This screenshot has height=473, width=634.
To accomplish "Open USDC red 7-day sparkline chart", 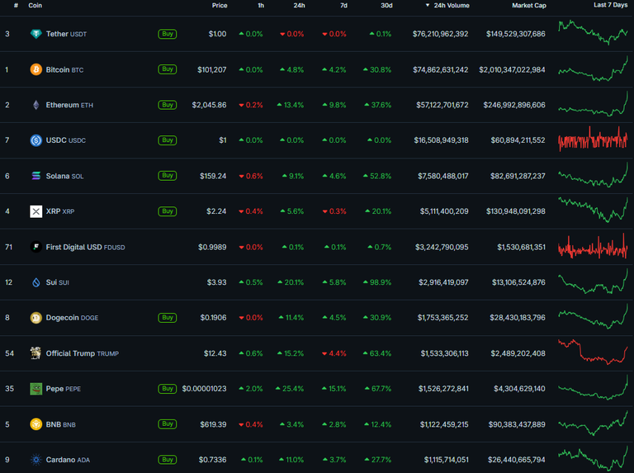I will 593,140.
